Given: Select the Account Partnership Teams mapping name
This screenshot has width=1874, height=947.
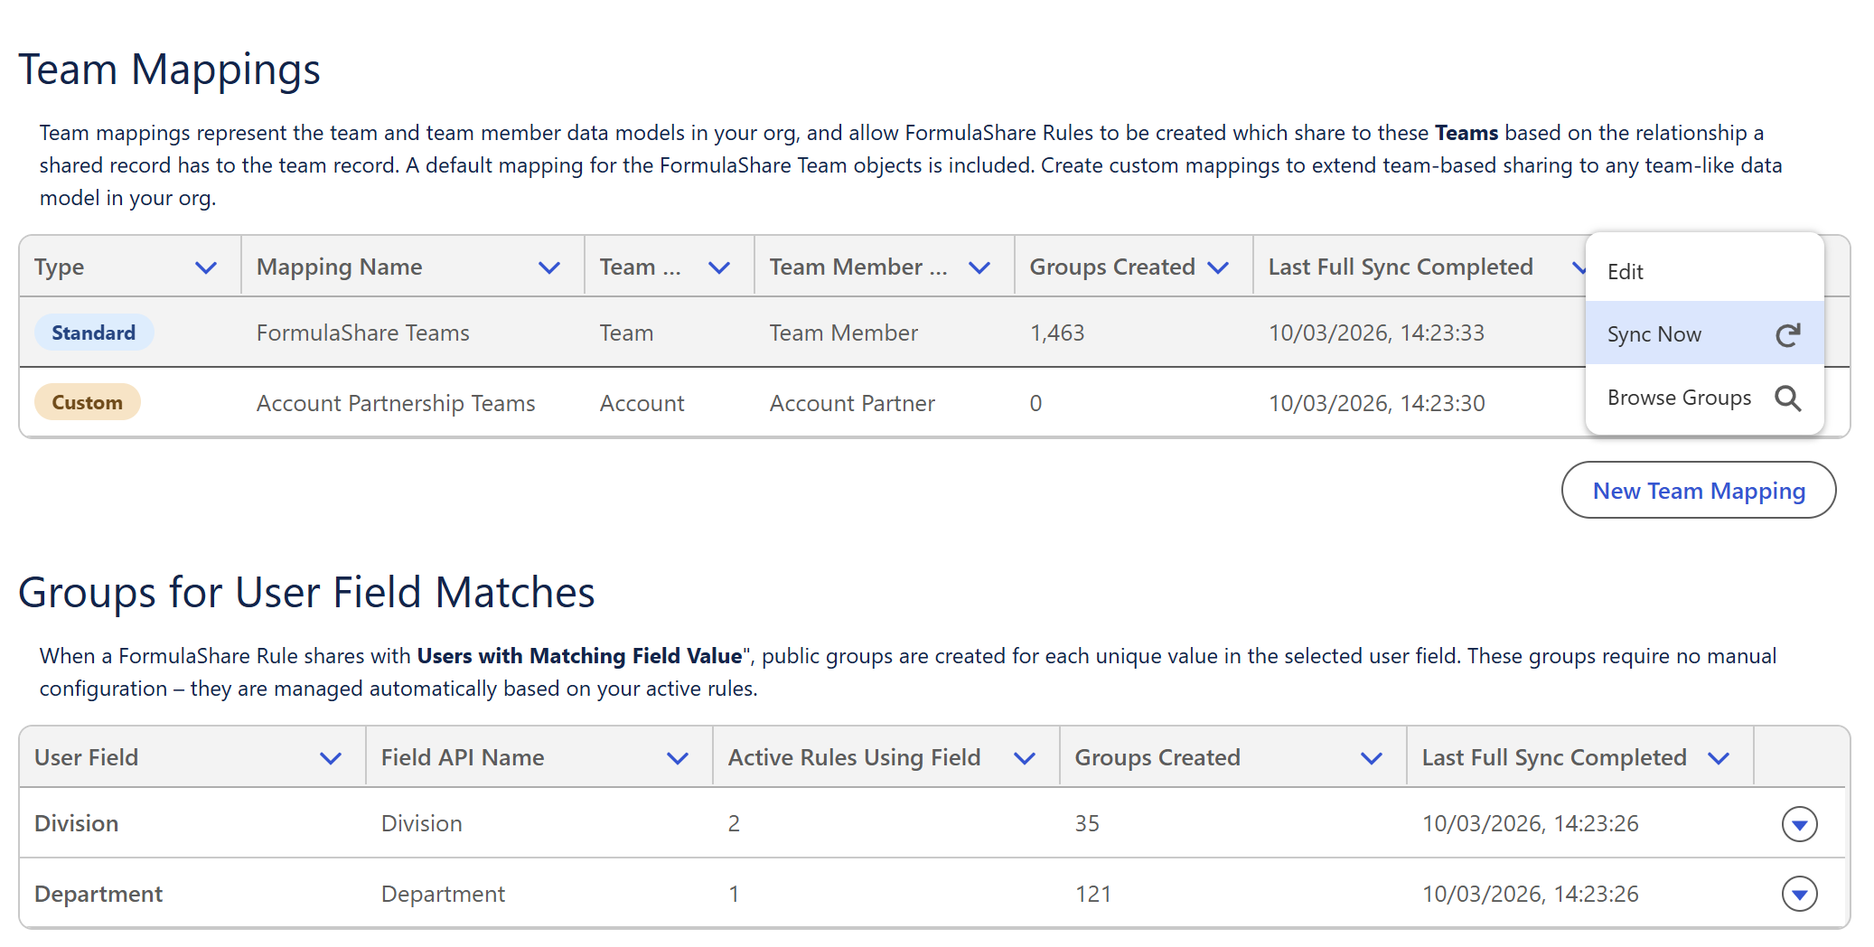Looking at the screenshot, I should [396, 404].
